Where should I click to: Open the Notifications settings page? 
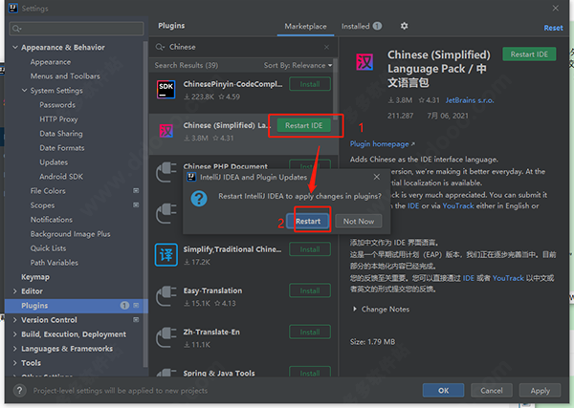52,220
